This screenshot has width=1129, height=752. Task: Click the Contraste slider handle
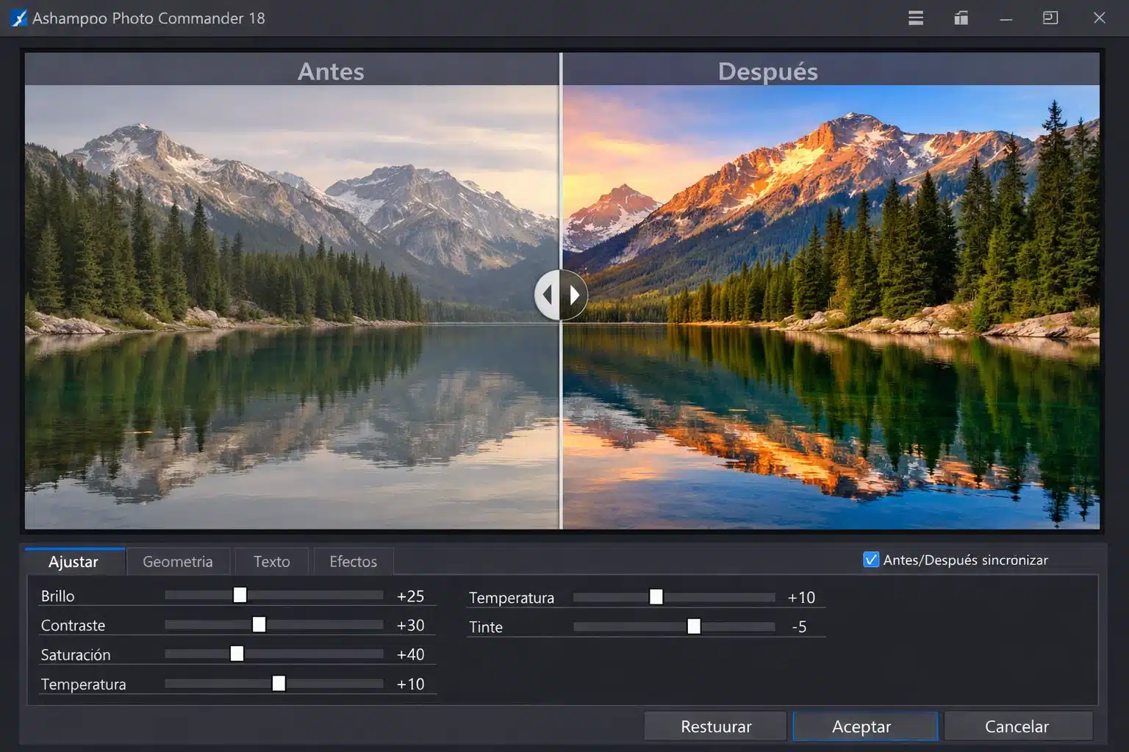tap(259, 624)
